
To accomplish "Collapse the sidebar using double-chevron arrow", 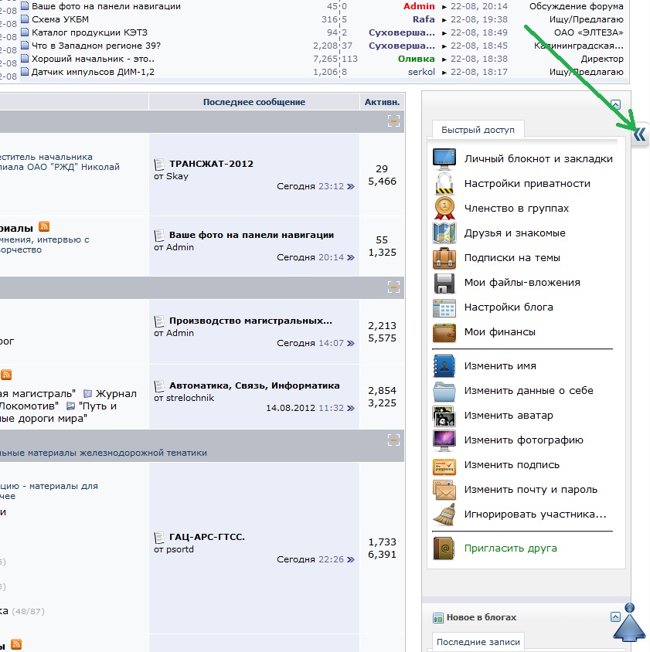I will pos(639,134).
